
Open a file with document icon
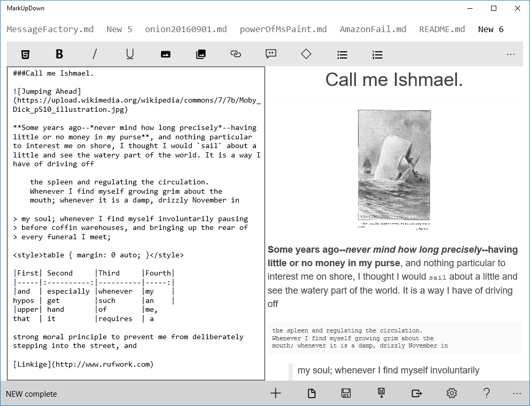(x=312, y=393)
